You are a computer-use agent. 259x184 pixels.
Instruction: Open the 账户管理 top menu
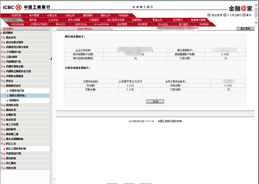(34, 16)
